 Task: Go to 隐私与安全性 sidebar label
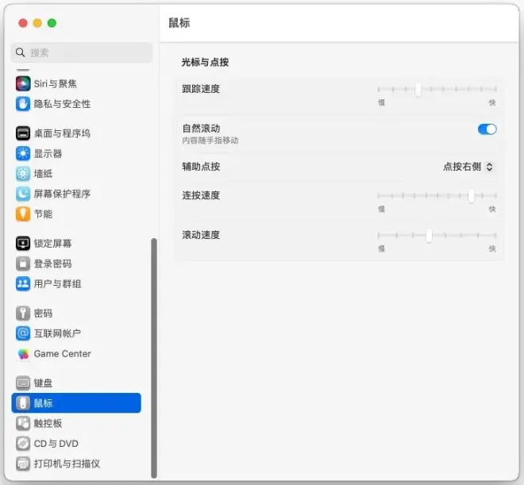62,104
